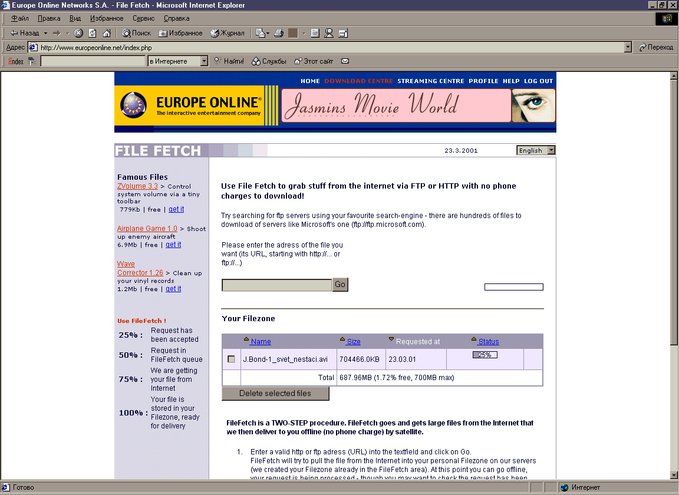Click the file URL input field
This screenshot has height=495, width=679.
pos(276,285)
